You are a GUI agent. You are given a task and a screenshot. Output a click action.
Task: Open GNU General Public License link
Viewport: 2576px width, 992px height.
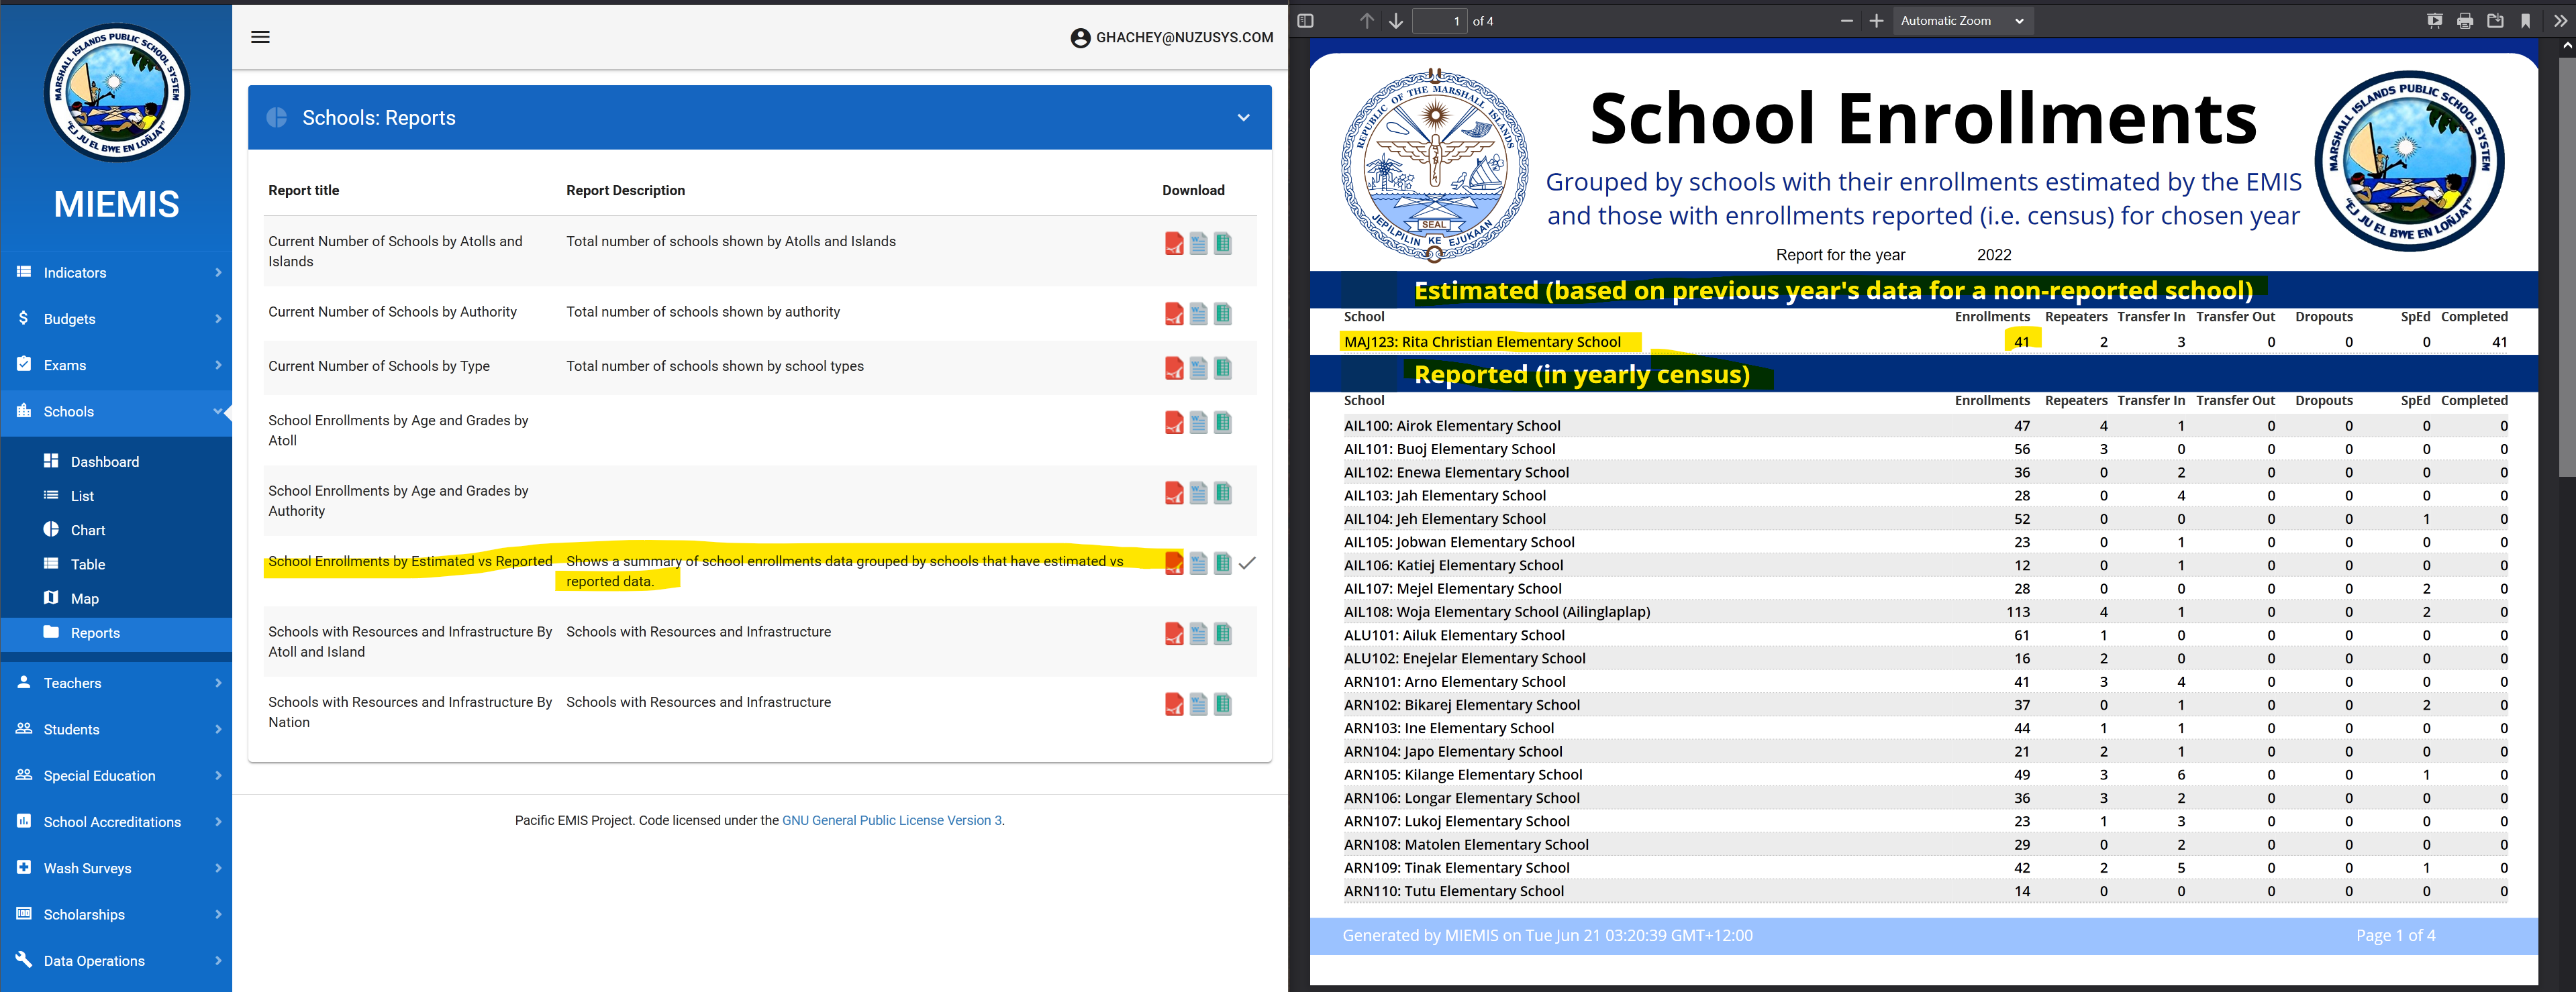[891, 820]
